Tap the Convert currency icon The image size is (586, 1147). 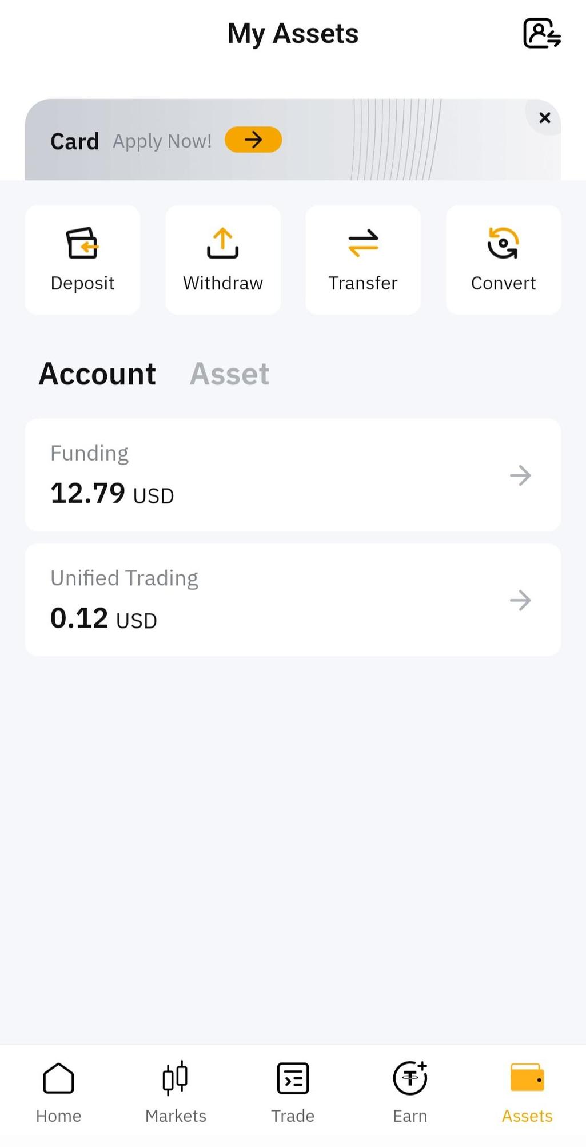[503, 243]
